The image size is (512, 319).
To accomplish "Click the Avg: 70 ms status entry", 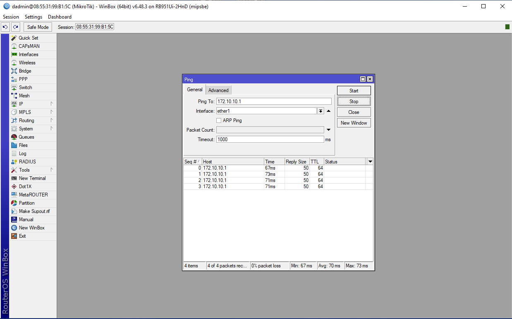I will pos(330,266).
